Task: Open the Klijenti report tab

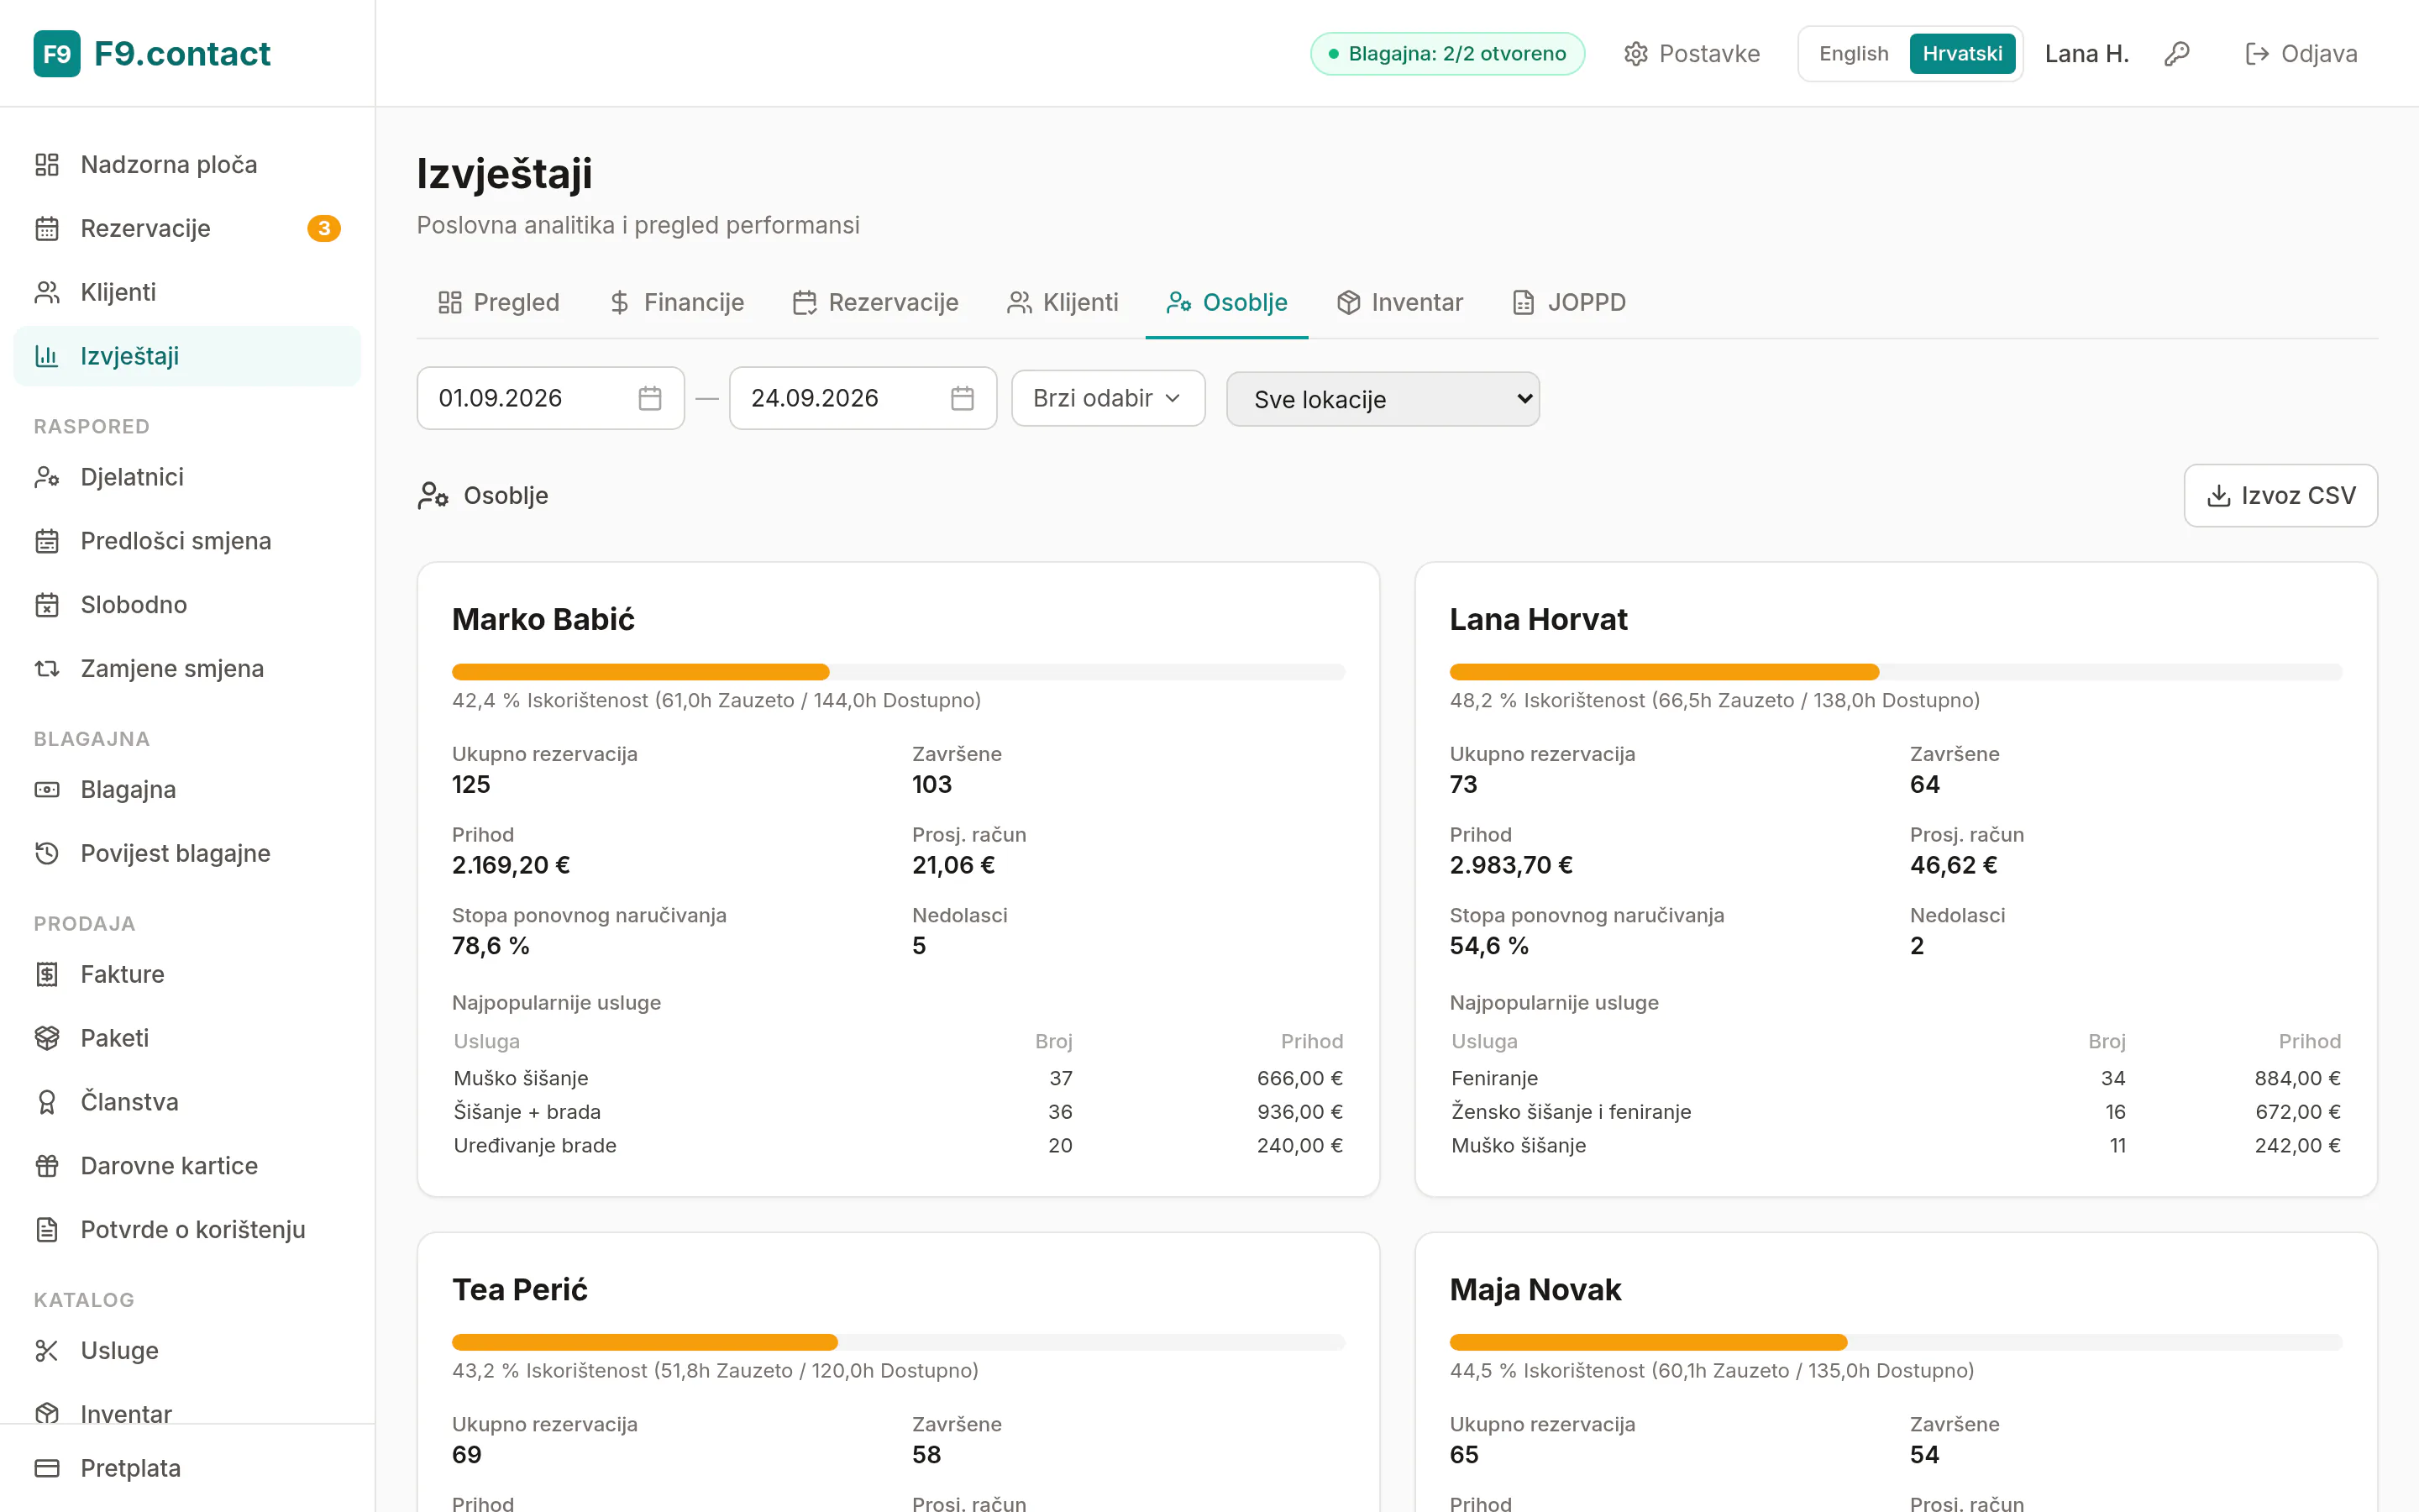Action: coord(1063,302)
